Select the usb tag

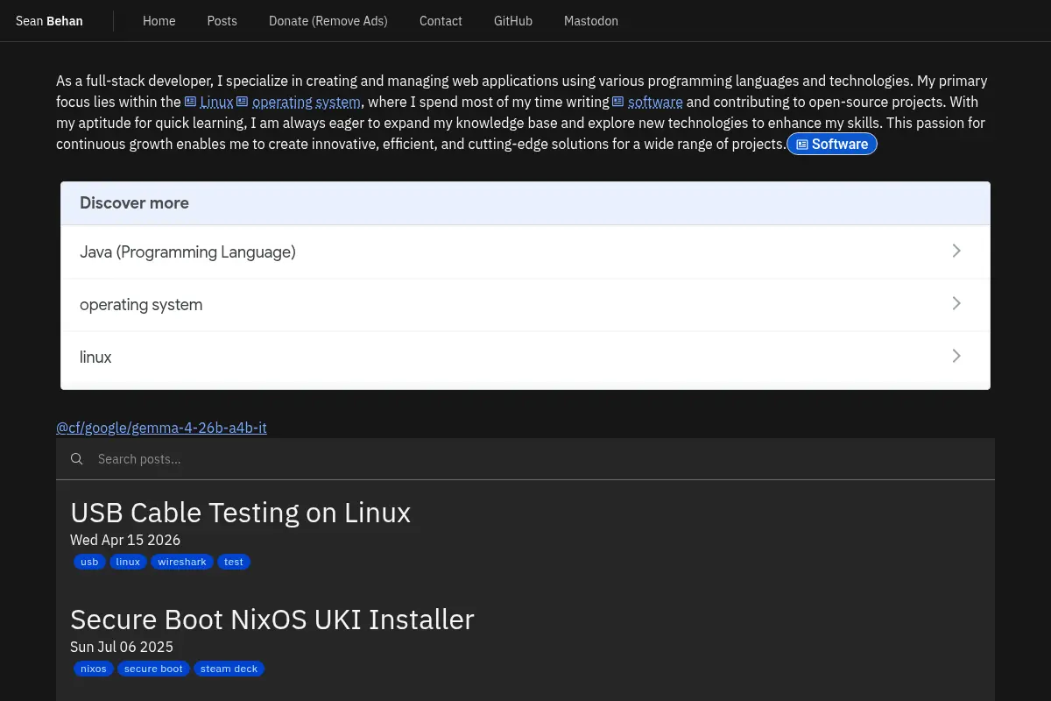89,562
